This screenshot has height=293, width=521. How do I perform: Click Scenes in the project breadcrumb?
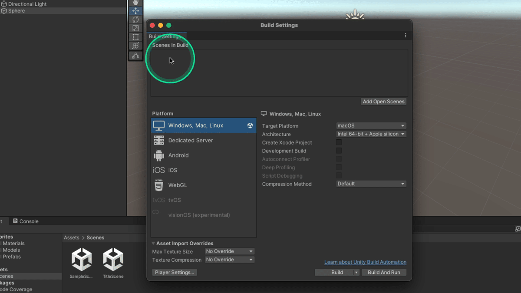point(96,237)
